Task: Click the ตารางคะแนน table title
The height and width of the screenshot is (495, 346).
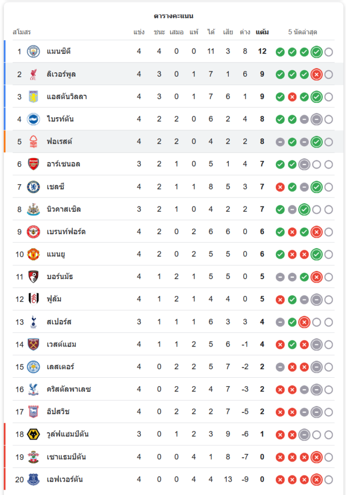Action: 173,16
